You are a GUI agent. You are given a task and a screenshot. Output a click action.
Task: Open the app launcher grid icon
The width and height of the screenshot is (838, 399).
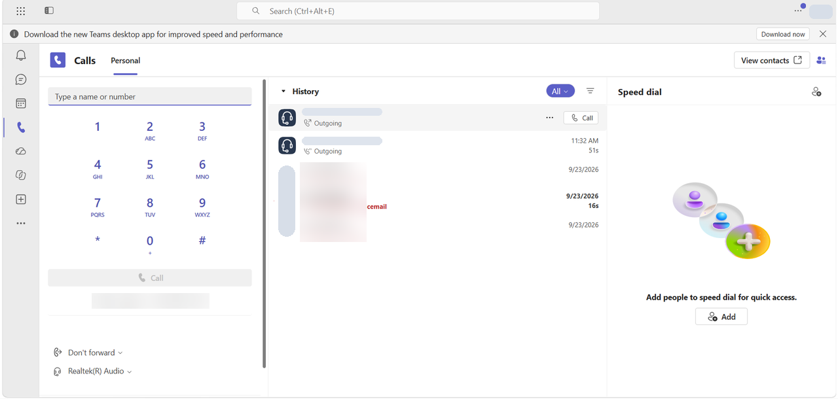point(20,11)
